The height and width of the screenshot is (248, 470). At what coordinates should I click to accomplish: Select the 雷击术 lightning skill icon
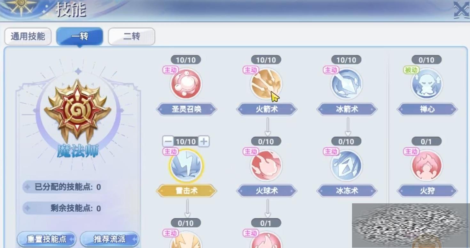pyautogui.click(x=186, y=166)
